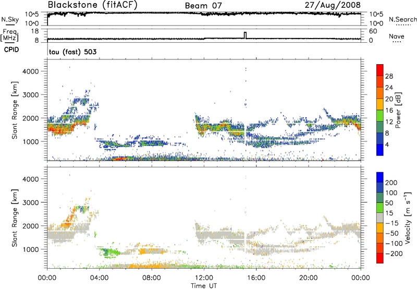
Task: Click the 'Power [dB]' colorbar label
Action: tap(398, 110)
